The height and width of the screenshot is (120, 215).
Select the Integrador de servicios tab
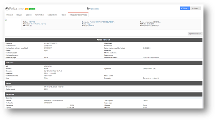click(x=78, y=15)
